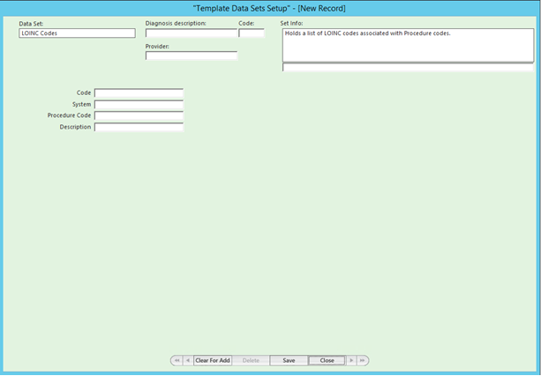This screenshot has height=376, width=541.
Task: Click the 'Diagnosis description:' label
Action: pyautogui.click(x=176, y=24)
